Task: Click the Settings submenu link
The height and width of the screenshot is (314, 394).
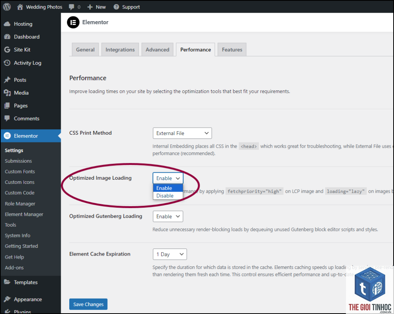Action: click(x=14, y=150)
